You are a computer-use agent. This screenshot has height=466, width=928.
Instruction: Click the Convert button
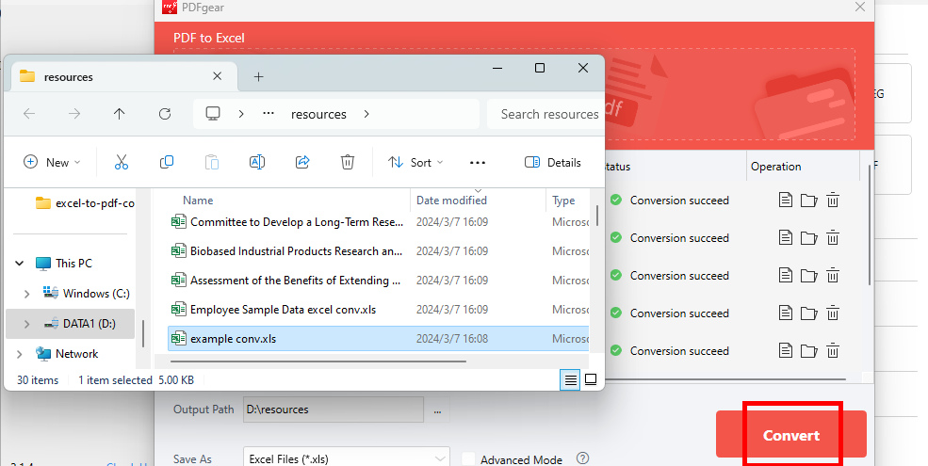pos(791,435)
